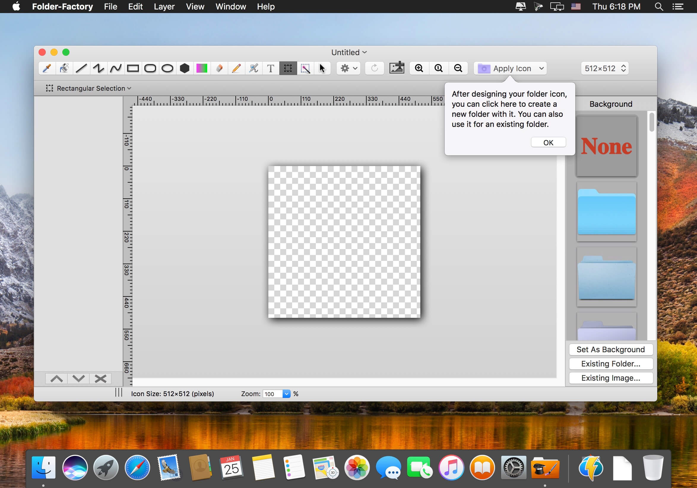Open the gear settings dropdown in toolbar
Image resolution: width=697 pixels, height=488 pixels.
point(348,68)
